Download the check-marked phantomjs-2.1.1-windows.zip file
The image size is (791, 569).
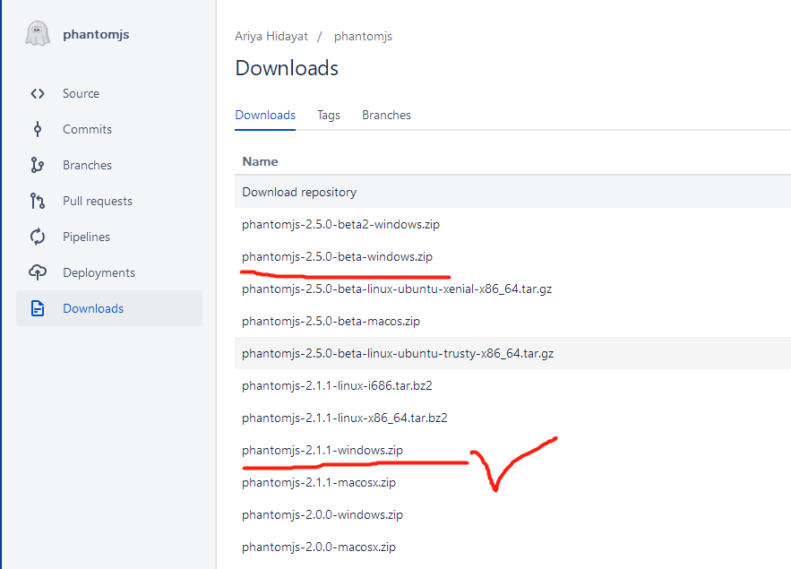[322, 450]
